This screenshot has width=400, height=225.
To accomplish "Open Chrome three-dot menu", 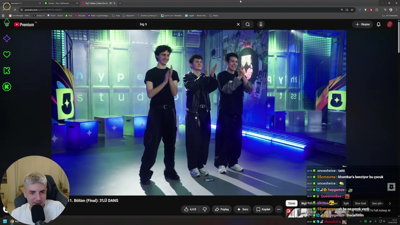I will point(396,10).
